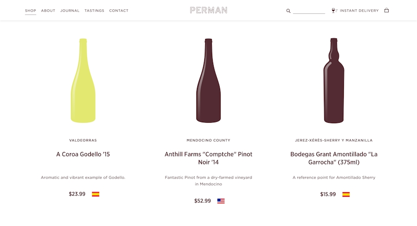This screenshot has width=417, height=226.
Task: Open the Contact menu item
Action: (119, 11)
